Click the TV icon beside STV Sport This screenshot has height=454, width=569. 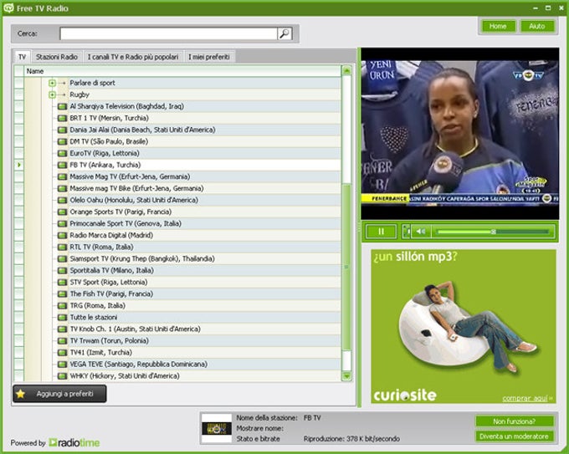63,282
